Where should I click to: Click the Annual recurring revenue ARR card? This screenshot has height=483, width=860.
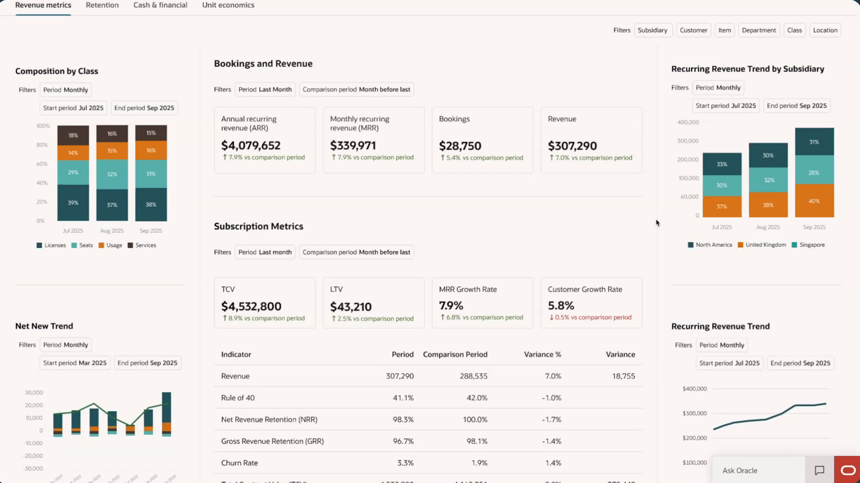(x=265, y=140)
